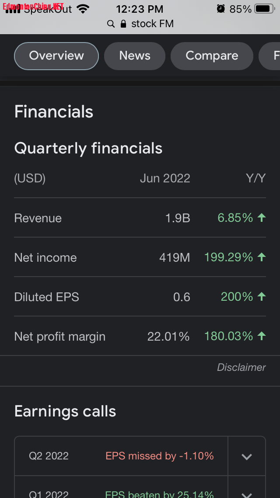280x498 pixels.
Task: Tap the arrow next to 180.03% margin change
Action: point(262,336)
